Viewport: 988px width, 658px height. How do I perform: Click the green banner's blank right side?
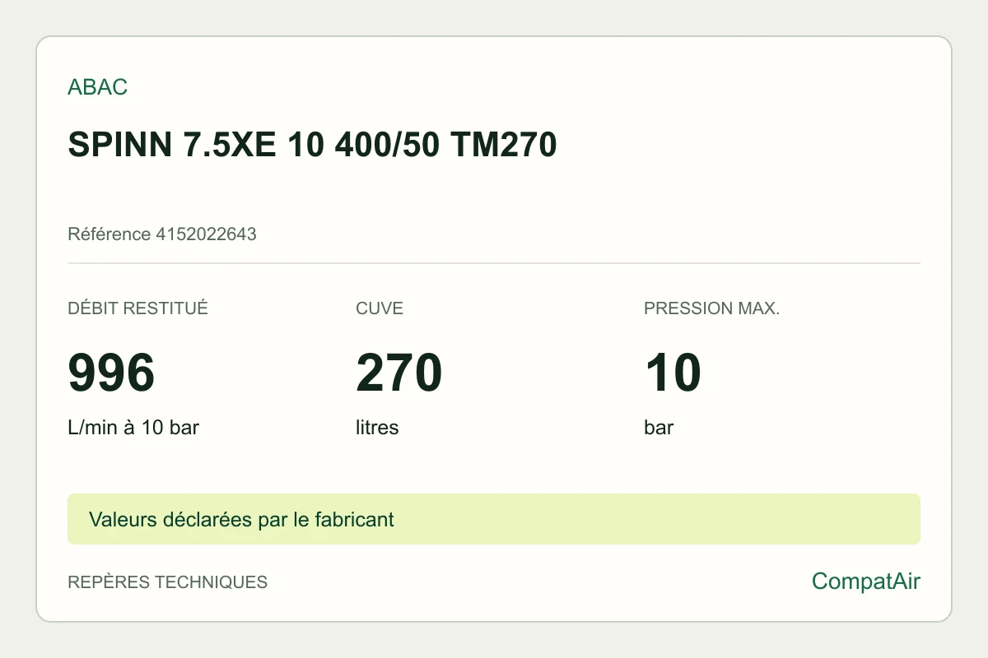click(x=657, y=519)
